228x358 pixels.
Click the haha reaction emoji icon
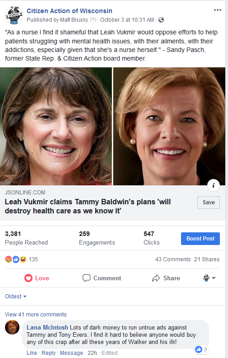[x=23, y=259]
